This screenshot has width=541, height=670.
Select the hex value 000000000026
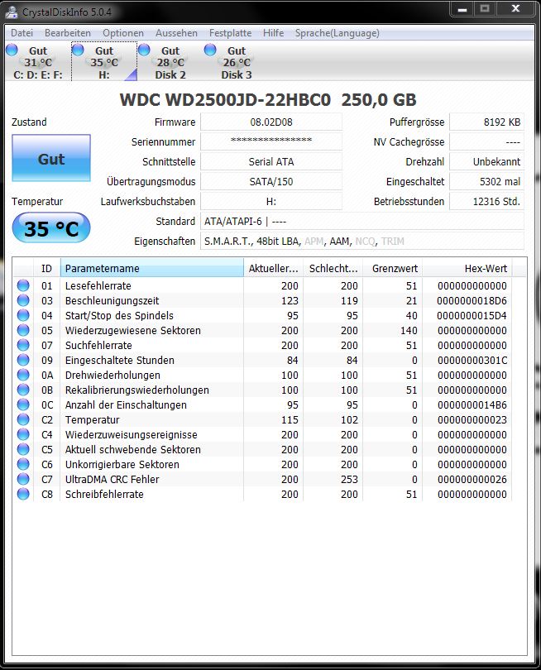472,479
